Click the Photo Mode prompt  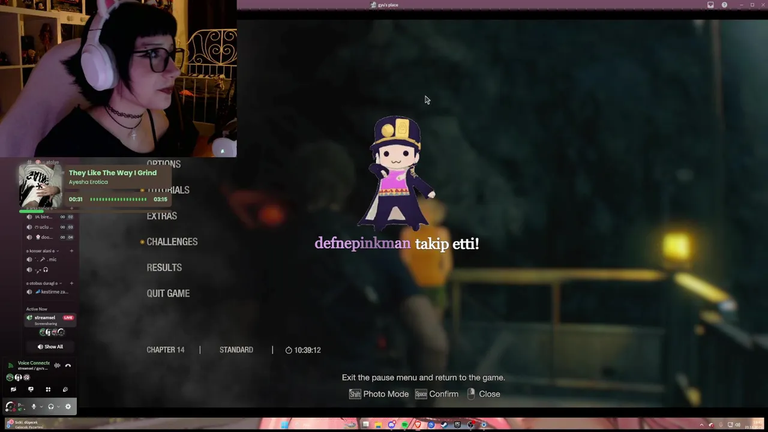point(379,394)
